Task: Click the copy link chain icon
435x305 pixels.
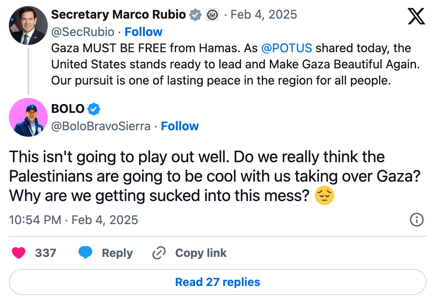Action: (159, 253)
